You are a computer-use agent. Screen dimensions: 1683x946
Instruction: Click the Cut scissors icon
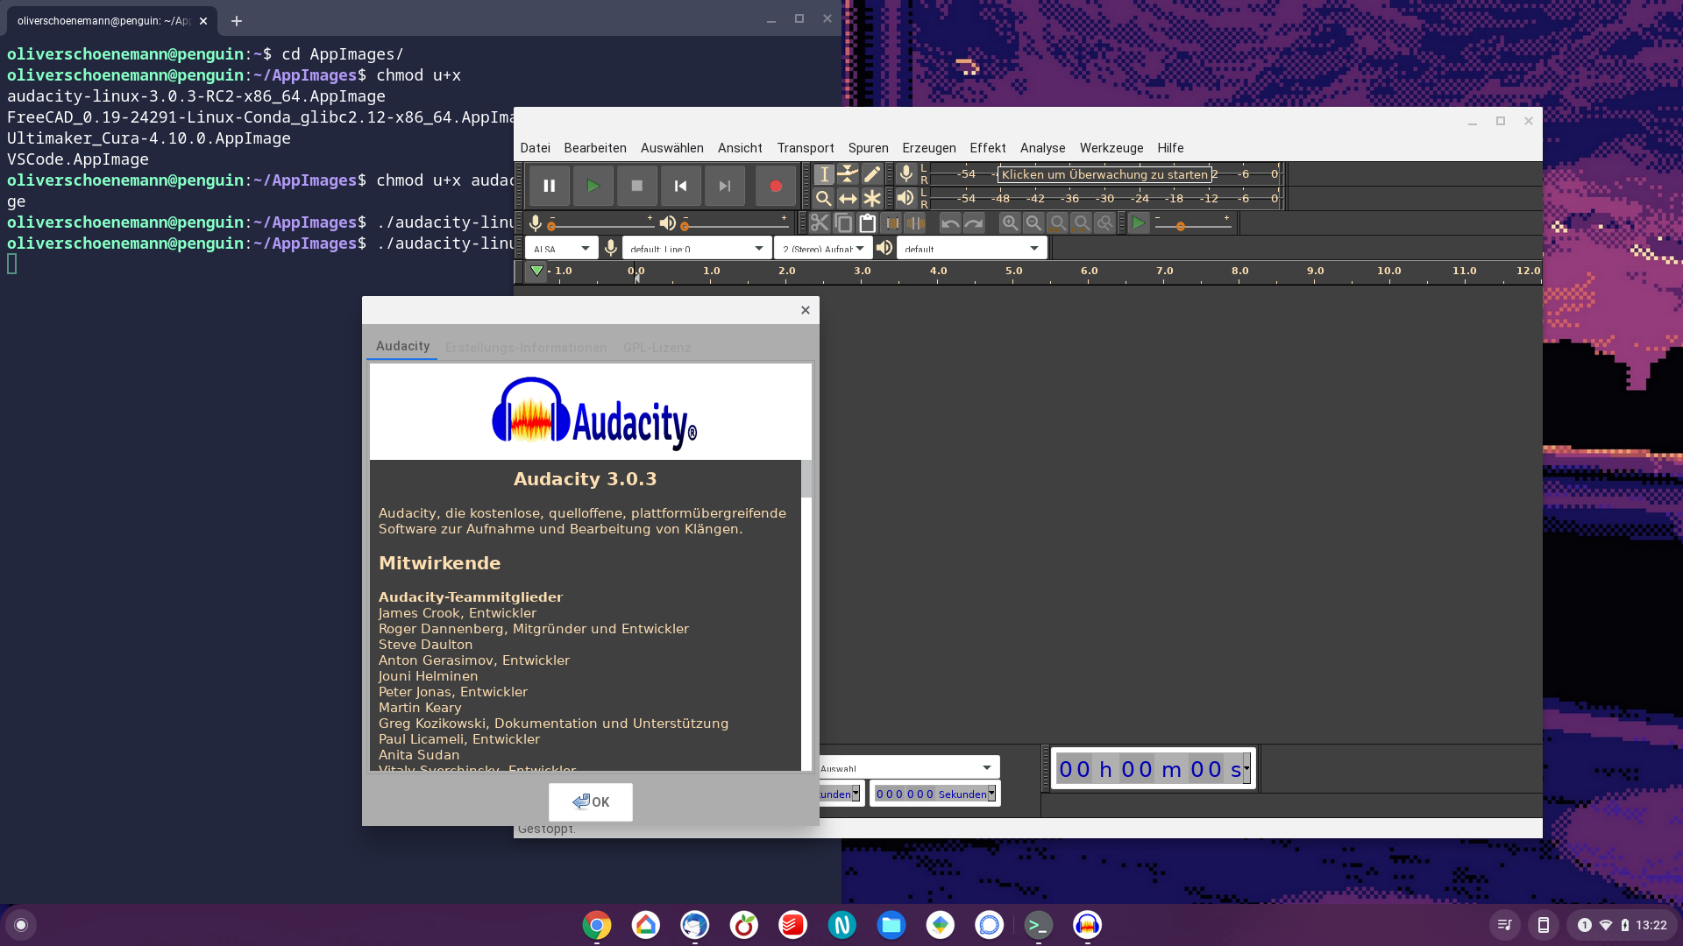click(819, 223)
